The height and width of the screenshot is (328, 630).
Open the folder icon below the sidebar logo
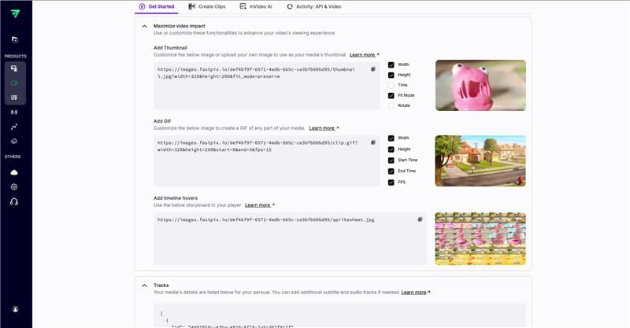pyautogui.click(x=14, y=39)
